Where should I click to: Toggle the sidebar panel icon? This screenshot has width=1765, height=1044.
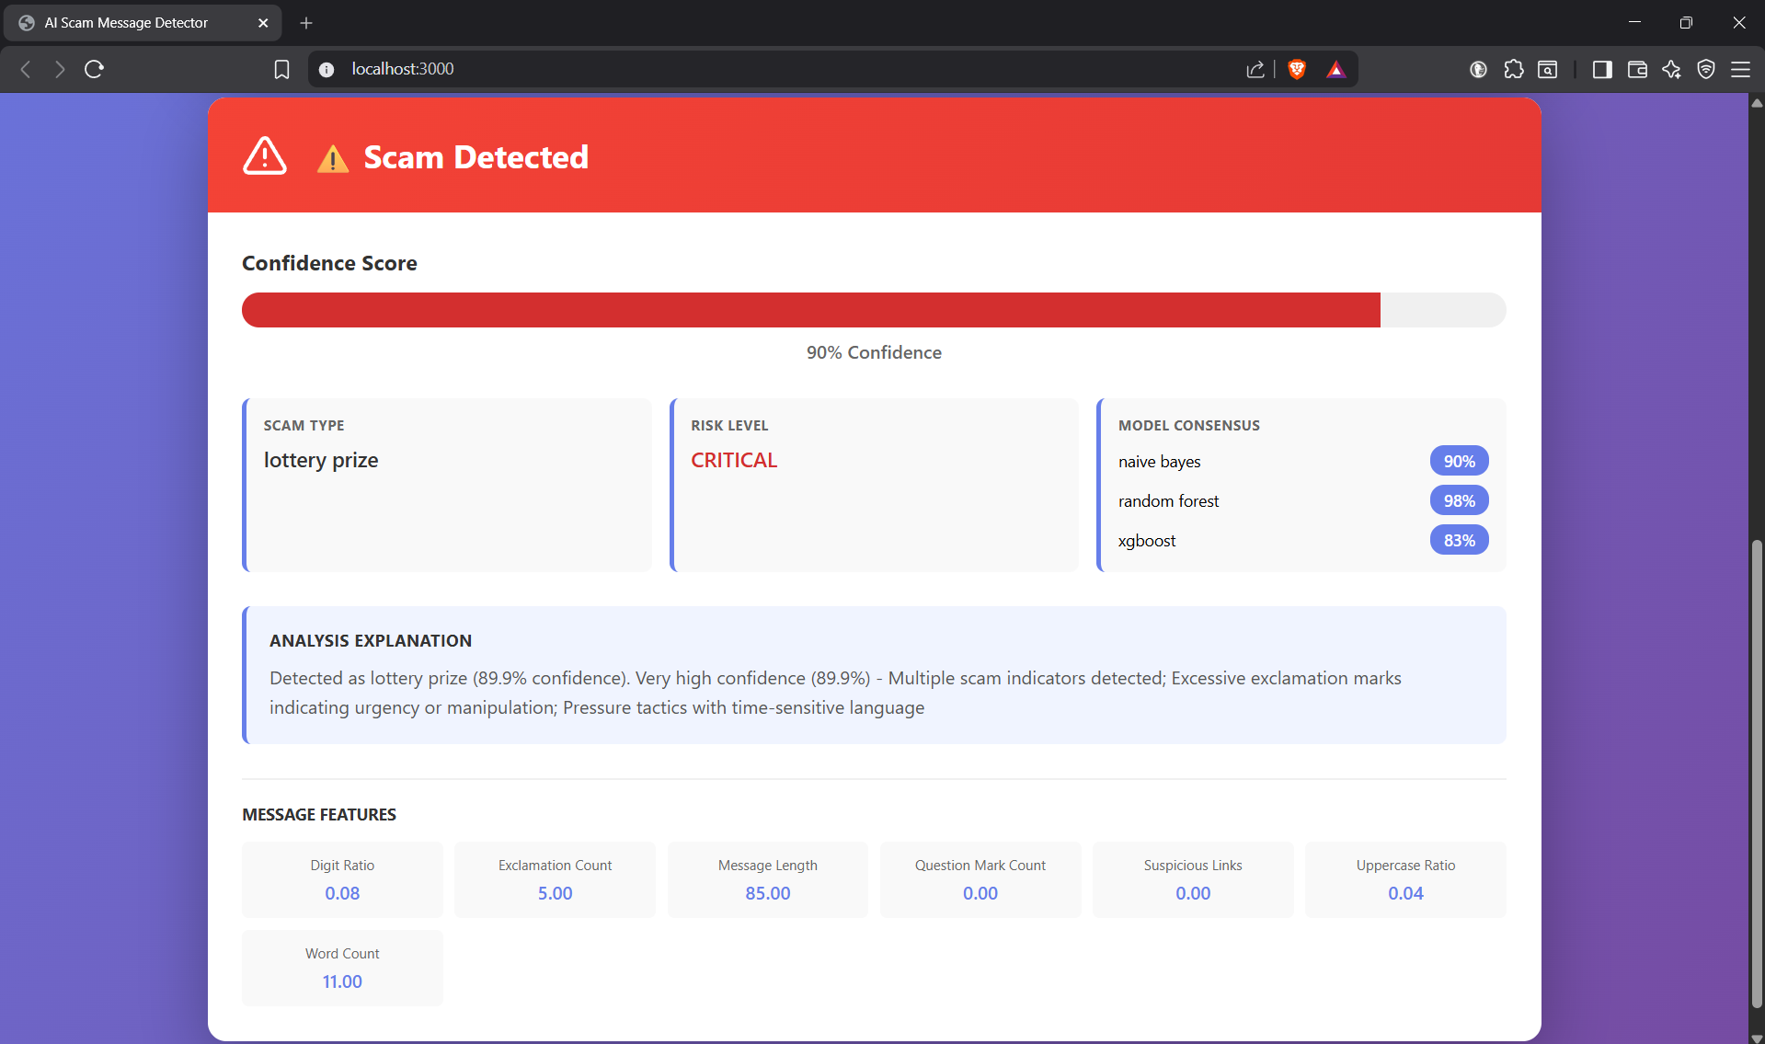tap(1602, 69)
